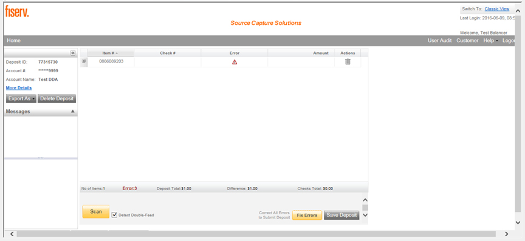The image size is (525, 241).
Task: Click the left panel splitter handle
Action: 41,158
